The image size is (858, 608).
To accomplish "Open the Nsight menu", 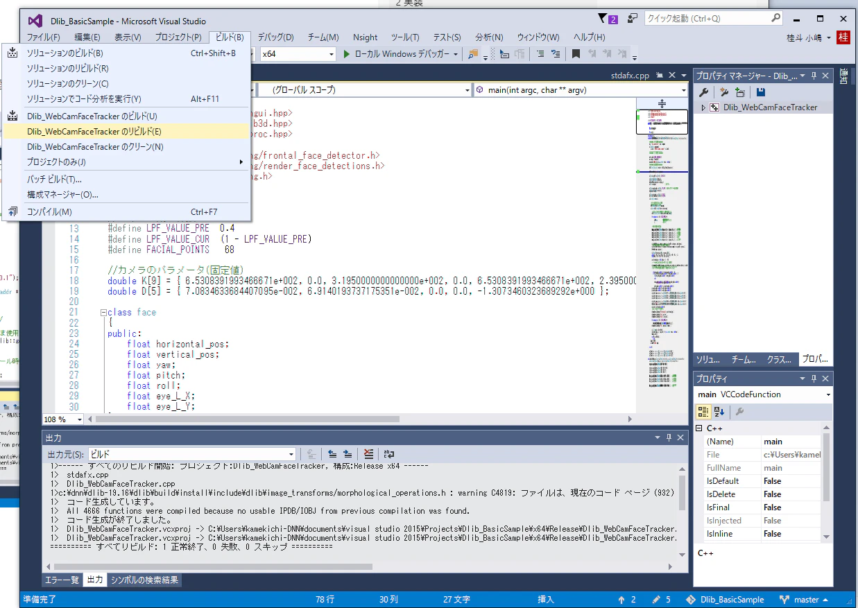I will pyautogui.click(x=366, y=37).
